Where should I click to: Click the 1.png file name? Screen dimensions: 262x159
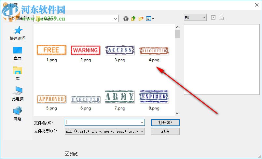pos(51,60)
